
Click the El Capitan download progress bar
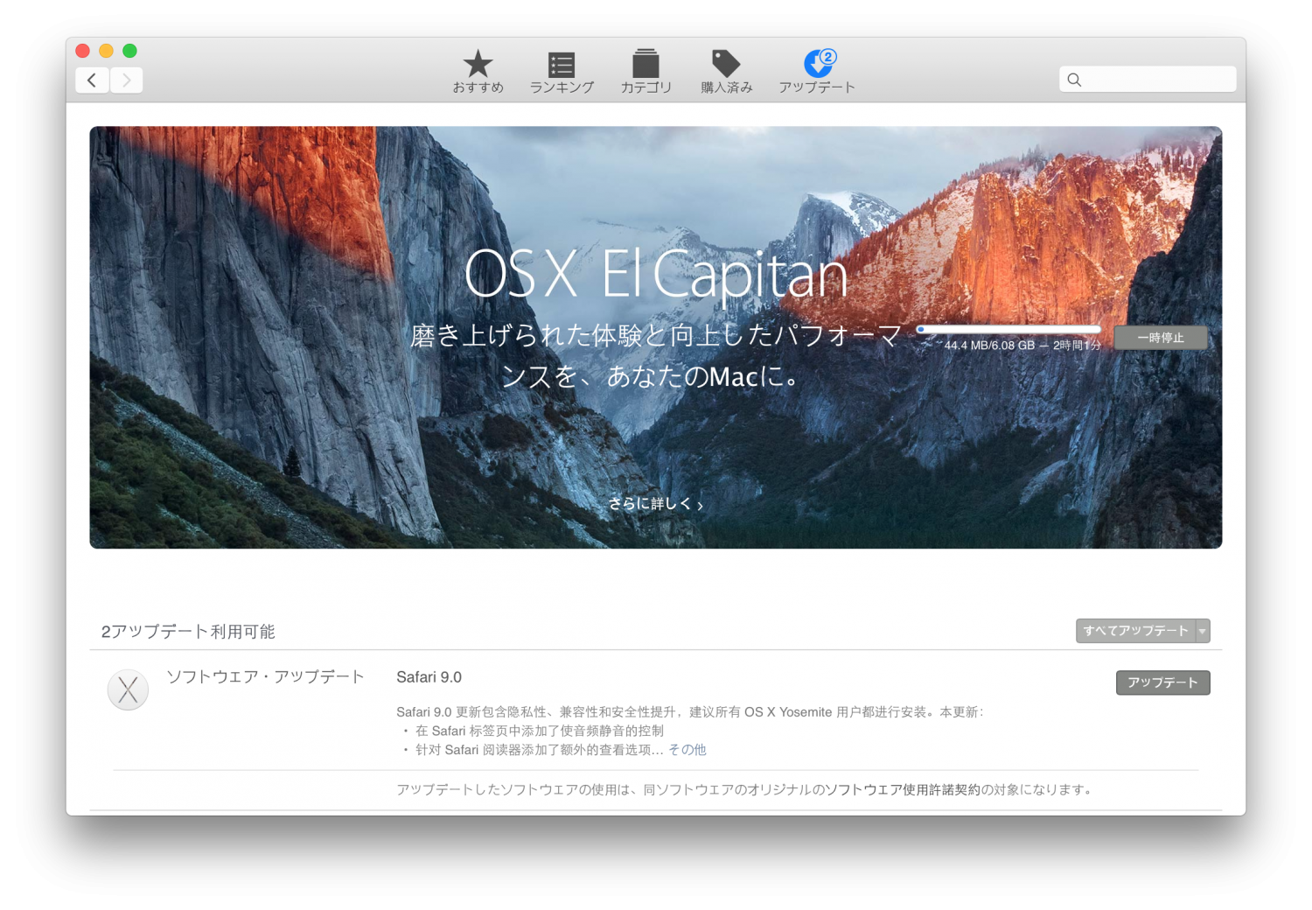(1008, 330)
